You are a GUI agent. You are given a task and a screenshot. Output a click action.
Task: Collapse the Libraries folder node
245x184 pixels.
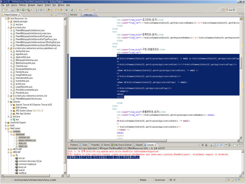click(x=8, y=102)
